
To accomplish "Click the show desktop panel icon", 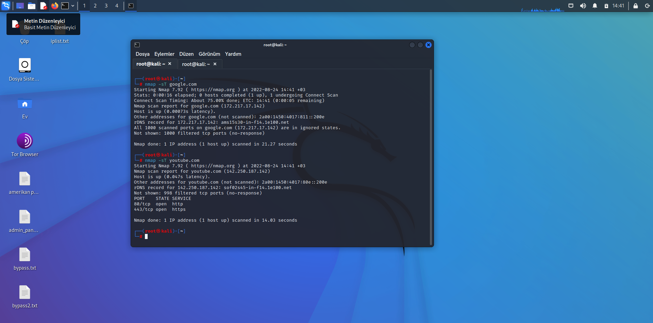I will click(x=20, y=6).
